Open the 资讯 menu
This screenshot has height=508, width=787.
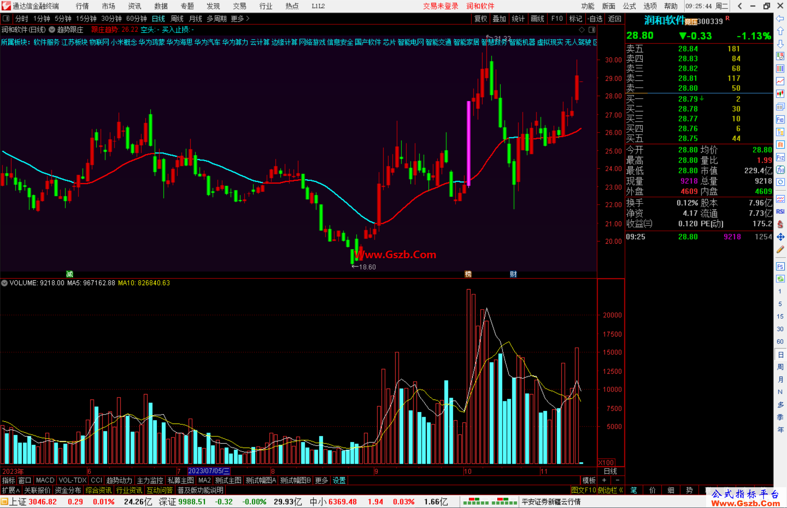pyautogui.click(x=134, y=6)
